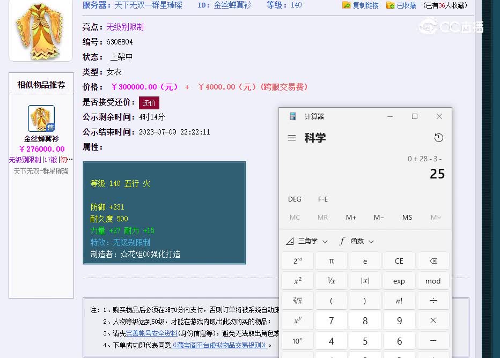500x358 pixels.
Task: Minimize the calculator window
Action: pos(389,117)
